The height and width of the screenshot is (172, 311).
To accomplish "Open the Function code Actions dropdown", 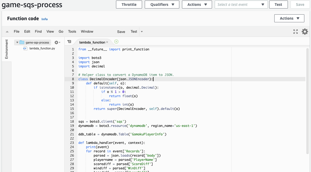I will point(289,18).
